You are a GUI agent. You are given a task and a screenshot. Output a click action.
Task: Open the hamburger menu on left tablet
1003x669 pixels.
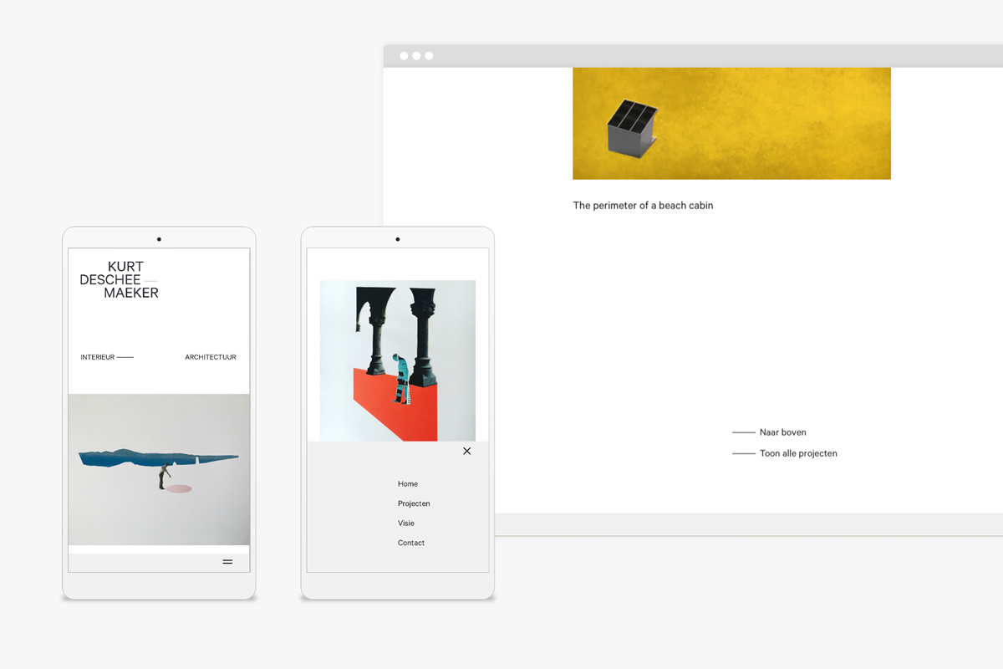227,562
